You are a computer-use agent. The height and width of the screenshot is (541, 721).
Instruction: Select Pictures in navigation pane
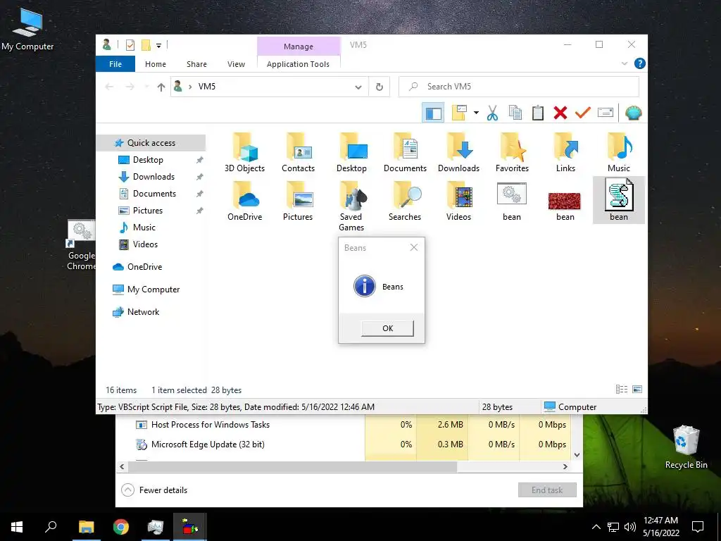(x=148, y=210)
